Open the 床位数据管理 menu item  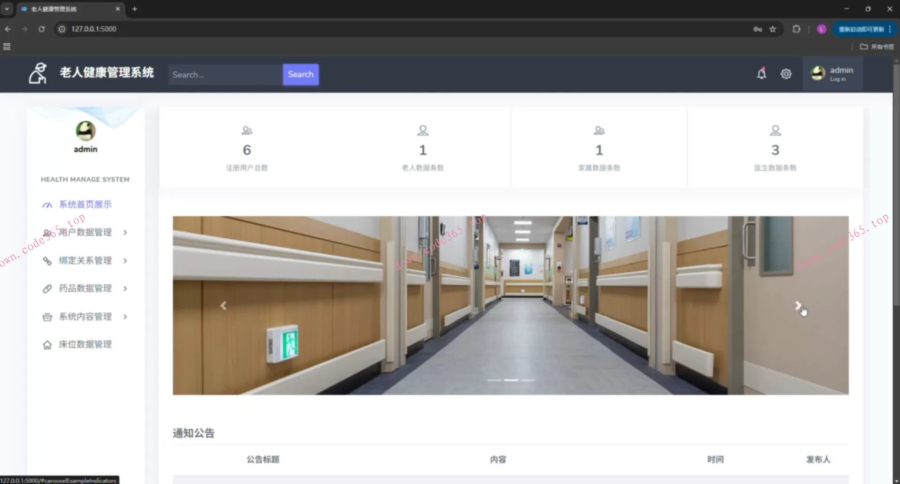85,344
